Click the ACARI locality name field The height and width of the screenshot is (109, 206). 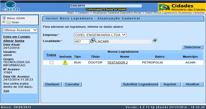click(124, 42)
